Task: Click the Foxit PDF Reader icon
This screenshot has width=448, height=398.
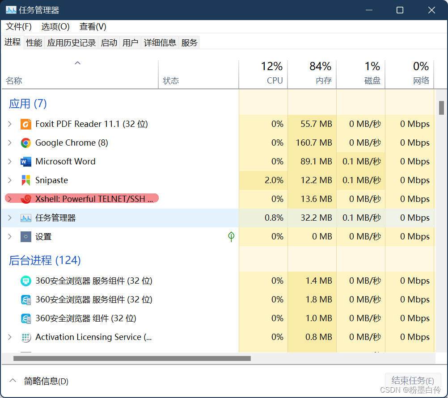Action: pos(26,124)
